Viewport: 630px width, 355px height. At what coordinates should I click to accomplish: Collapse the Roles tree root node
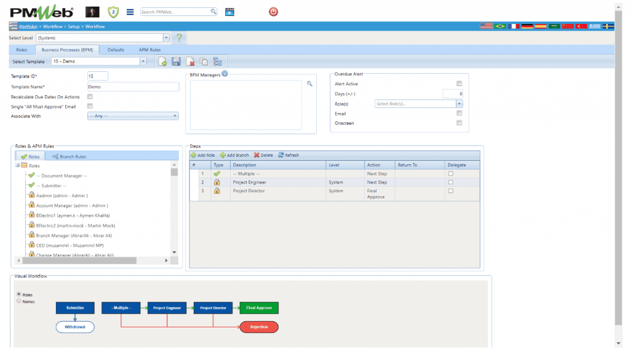pyautogui.click(x=18, y=165)
